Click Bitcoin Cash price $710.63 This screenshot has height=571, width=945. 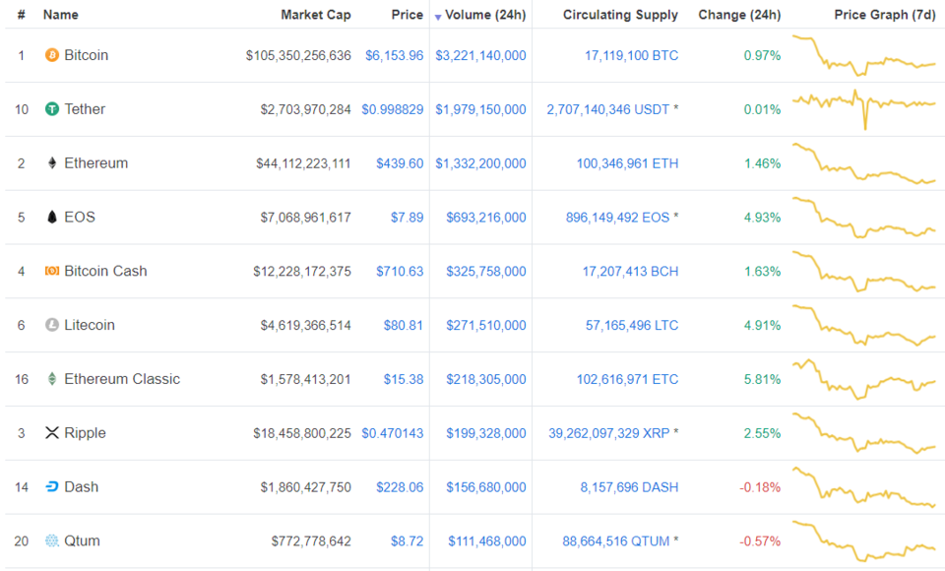coord(400,271)
